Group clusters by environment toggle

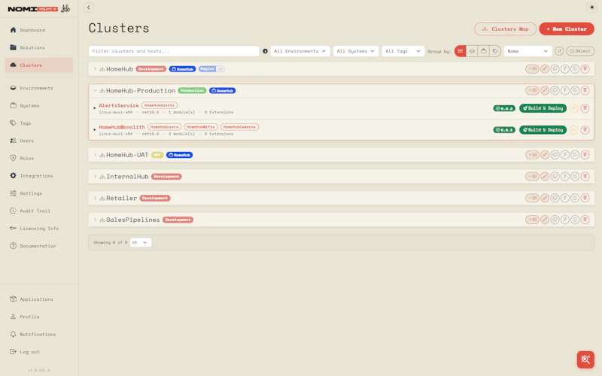[x=472, y=51]
